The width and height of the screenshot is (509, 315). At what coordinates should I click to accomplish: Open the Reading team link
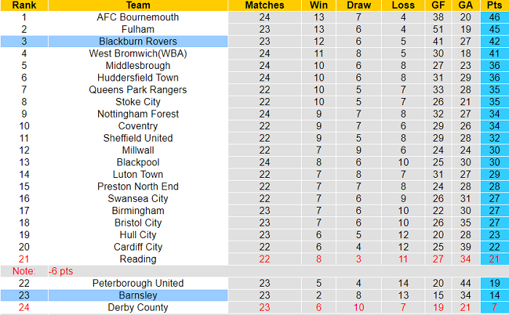[x=137, y=259]
